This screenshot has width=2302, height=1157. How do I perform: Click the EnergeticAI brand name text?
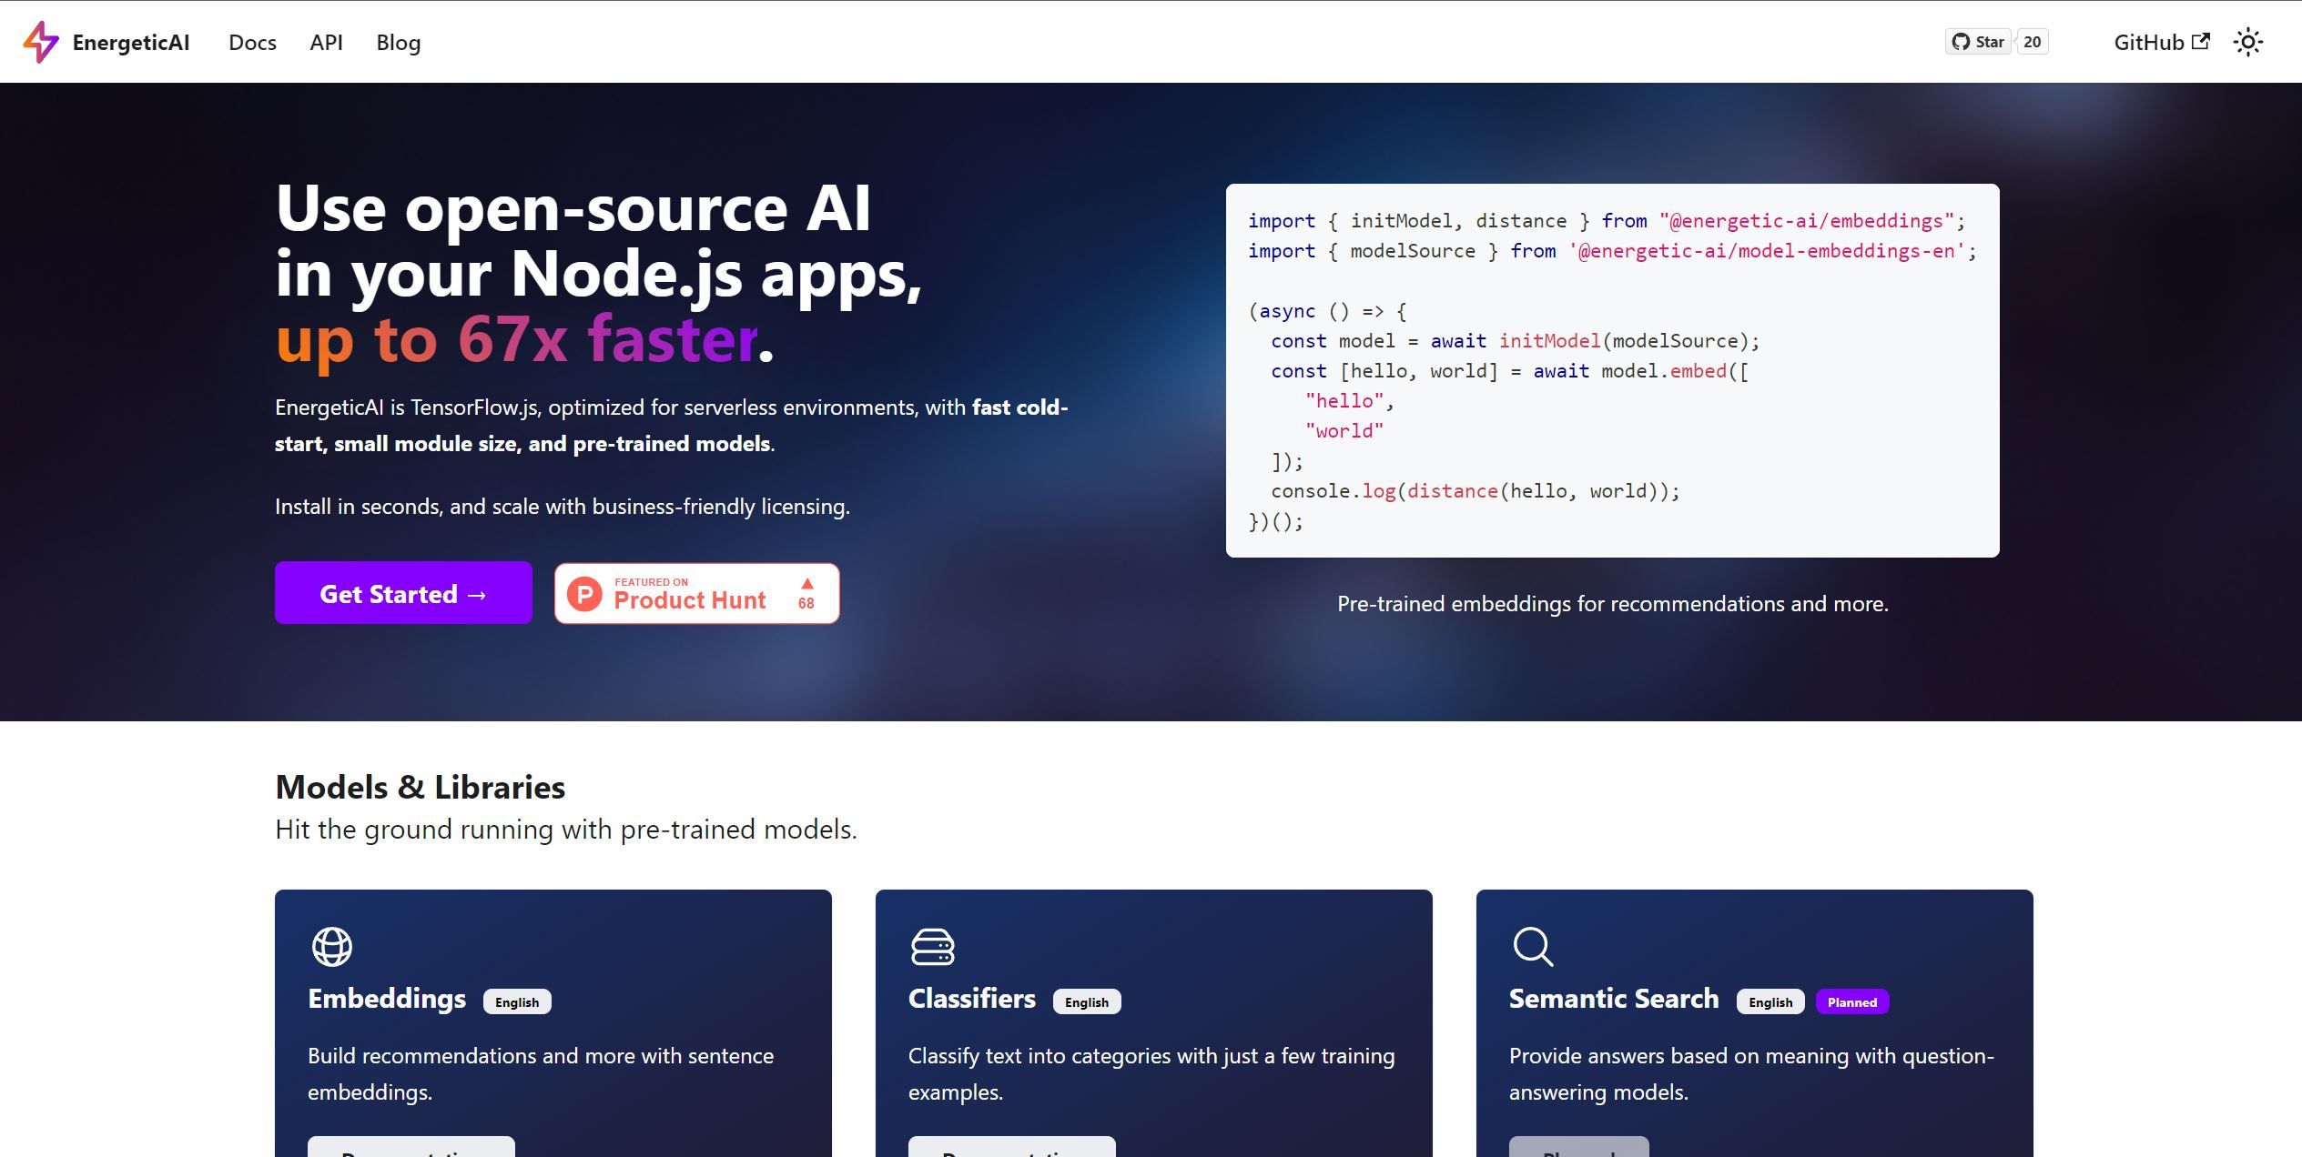[x=131, y=43]
